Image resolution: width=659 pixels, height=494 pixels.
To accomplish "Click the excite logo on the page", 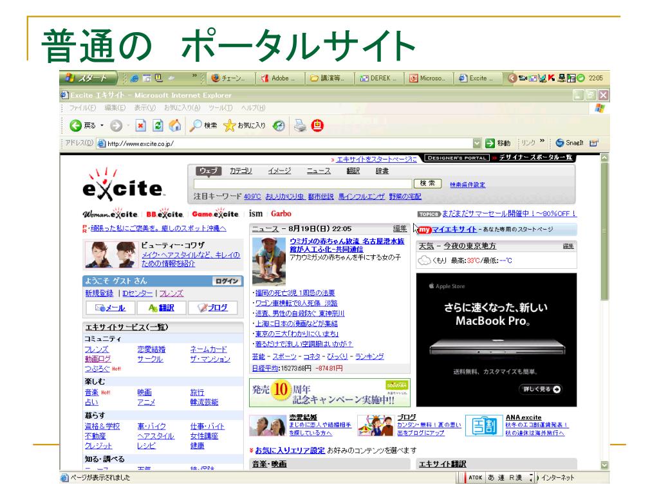I will pyautogui.click(x=123, y=185).
